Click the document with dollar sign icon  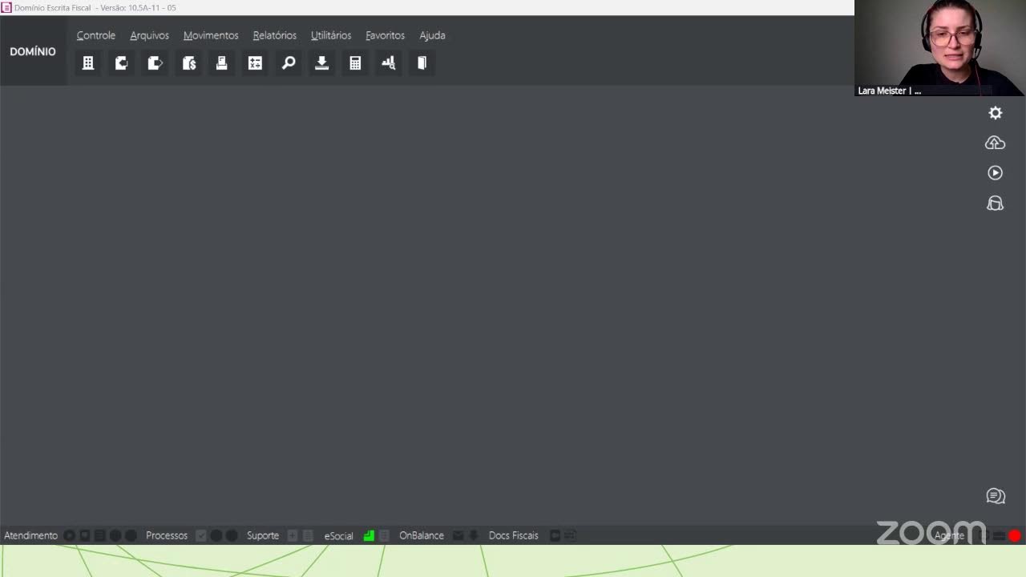[x=188, y=63]
